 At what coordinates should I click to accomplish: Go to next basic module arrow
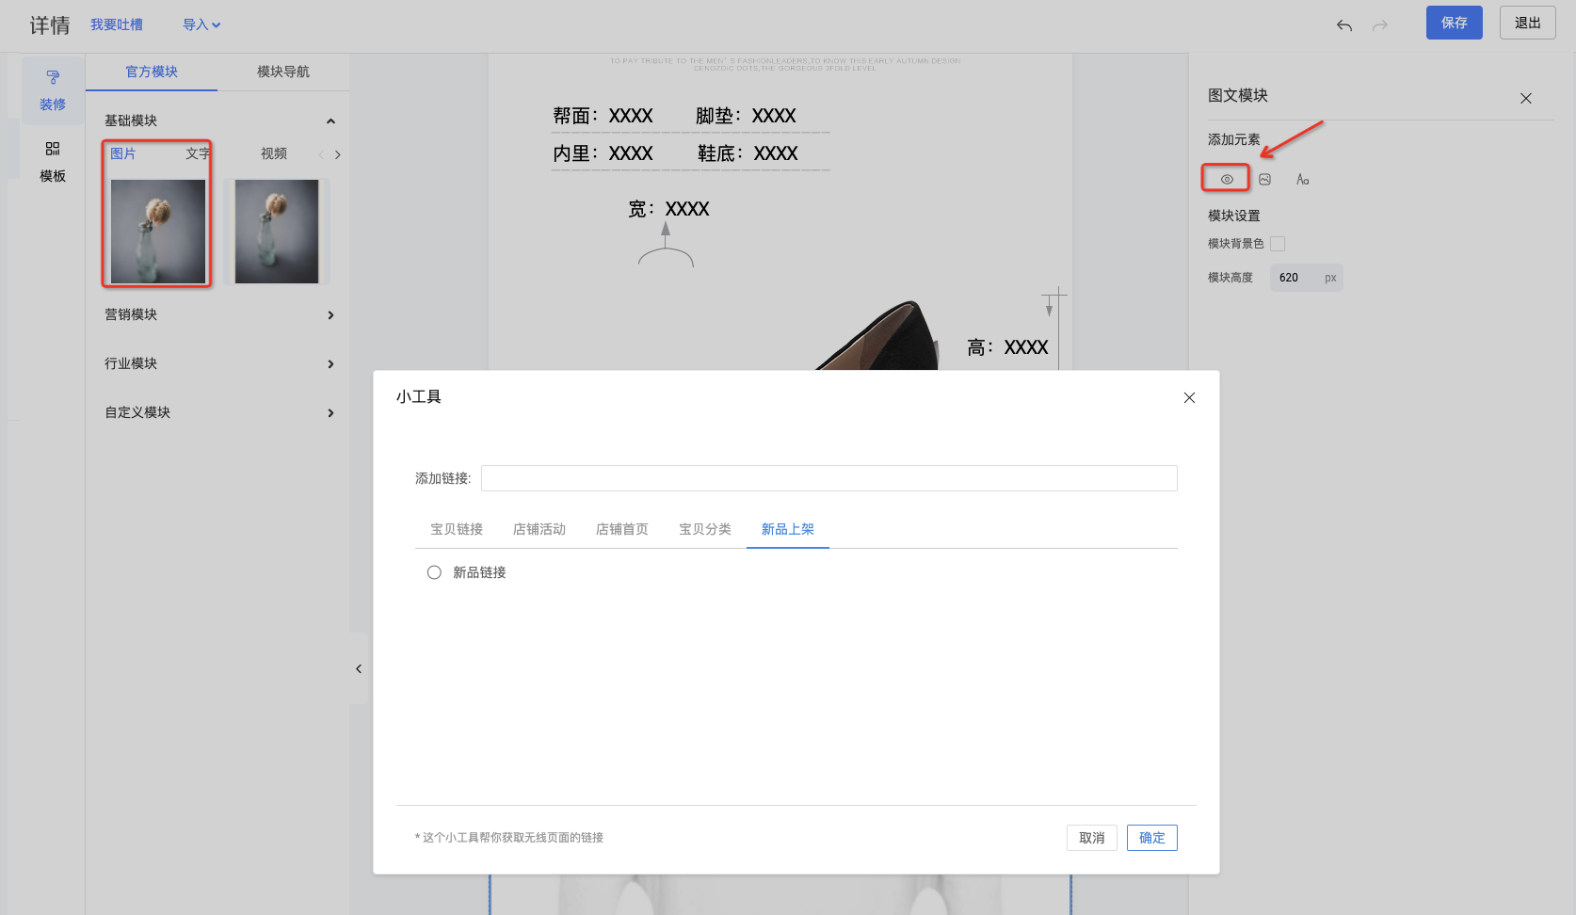(x=338, y=154)
